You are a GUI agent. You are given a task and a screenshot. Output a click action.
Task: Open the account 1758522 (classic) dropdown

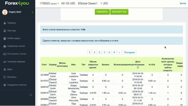pyautogui.click(x=49, y=4)
